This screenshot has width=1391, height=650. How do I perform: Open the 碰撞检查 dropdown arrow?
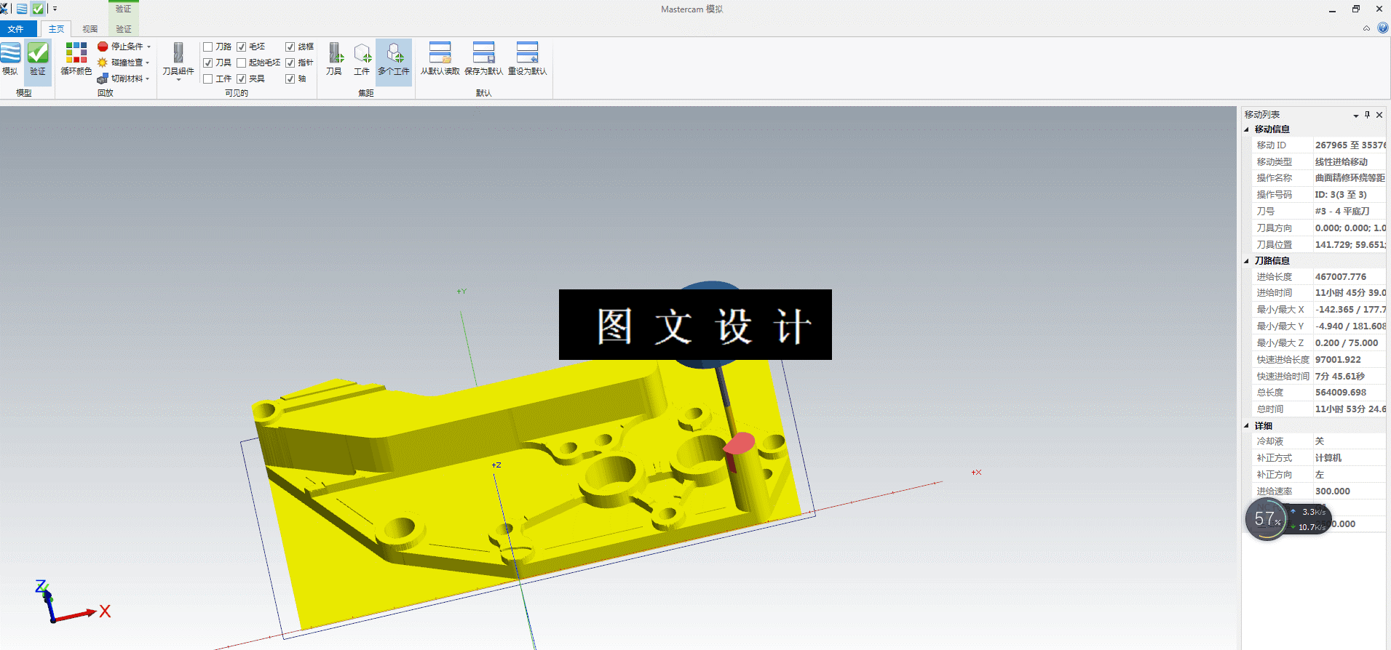tap(147, 63)
